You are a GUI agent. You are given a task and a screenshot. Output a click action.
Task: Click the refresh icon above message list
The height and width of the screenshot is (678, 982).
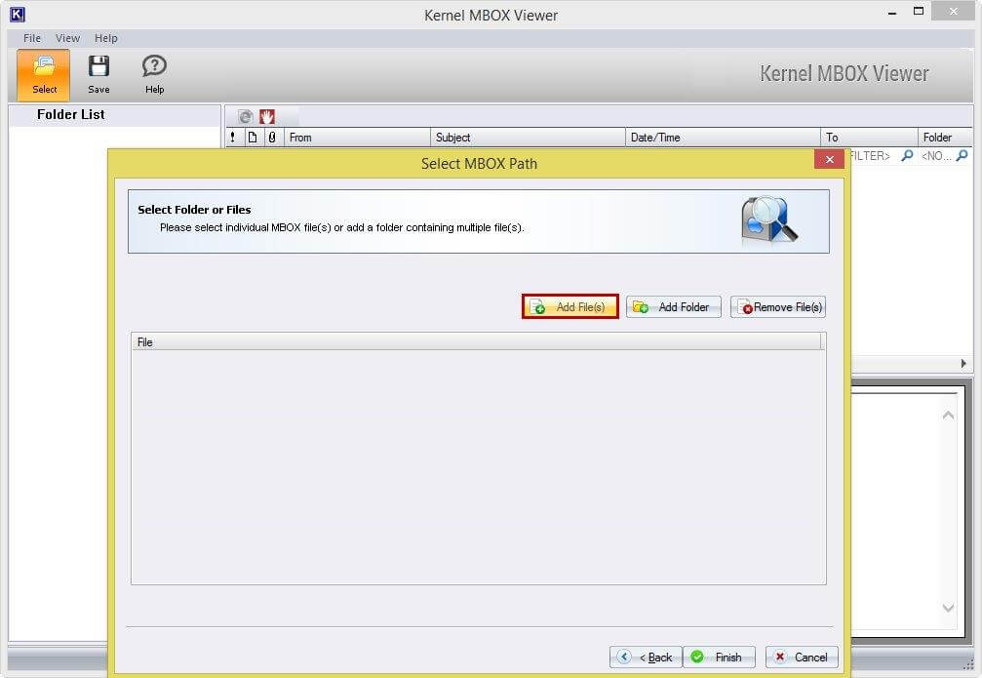pos(246,116)
